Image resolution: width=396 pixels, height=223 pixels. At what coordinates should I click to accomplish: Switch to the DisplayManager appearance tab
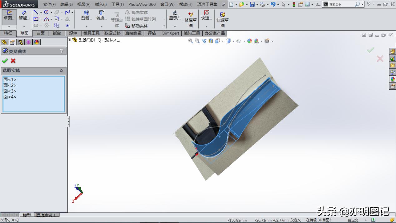click(x=36, y=42)
